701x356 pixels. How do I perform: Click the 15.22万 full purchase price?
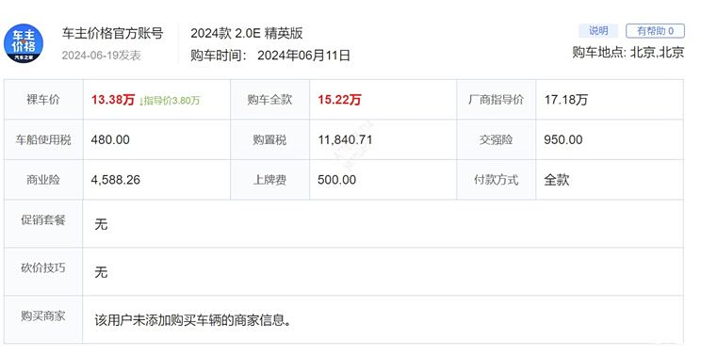click(339, 100)
